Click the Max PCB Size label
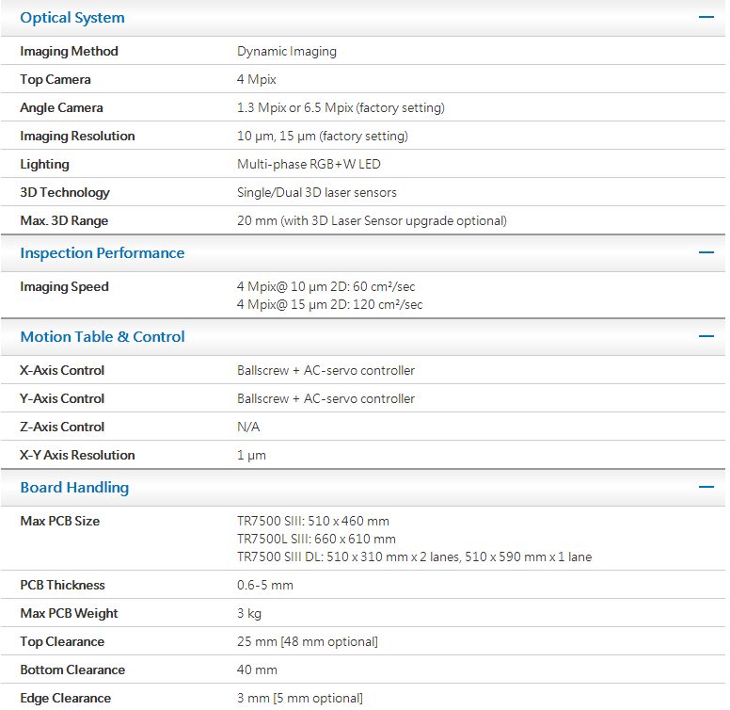Viewport: 730px width, 710px height. tap(59, 522)
